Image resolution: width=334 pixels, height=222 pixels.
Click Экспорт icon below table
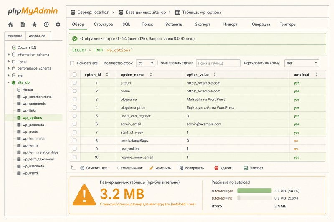245,168
